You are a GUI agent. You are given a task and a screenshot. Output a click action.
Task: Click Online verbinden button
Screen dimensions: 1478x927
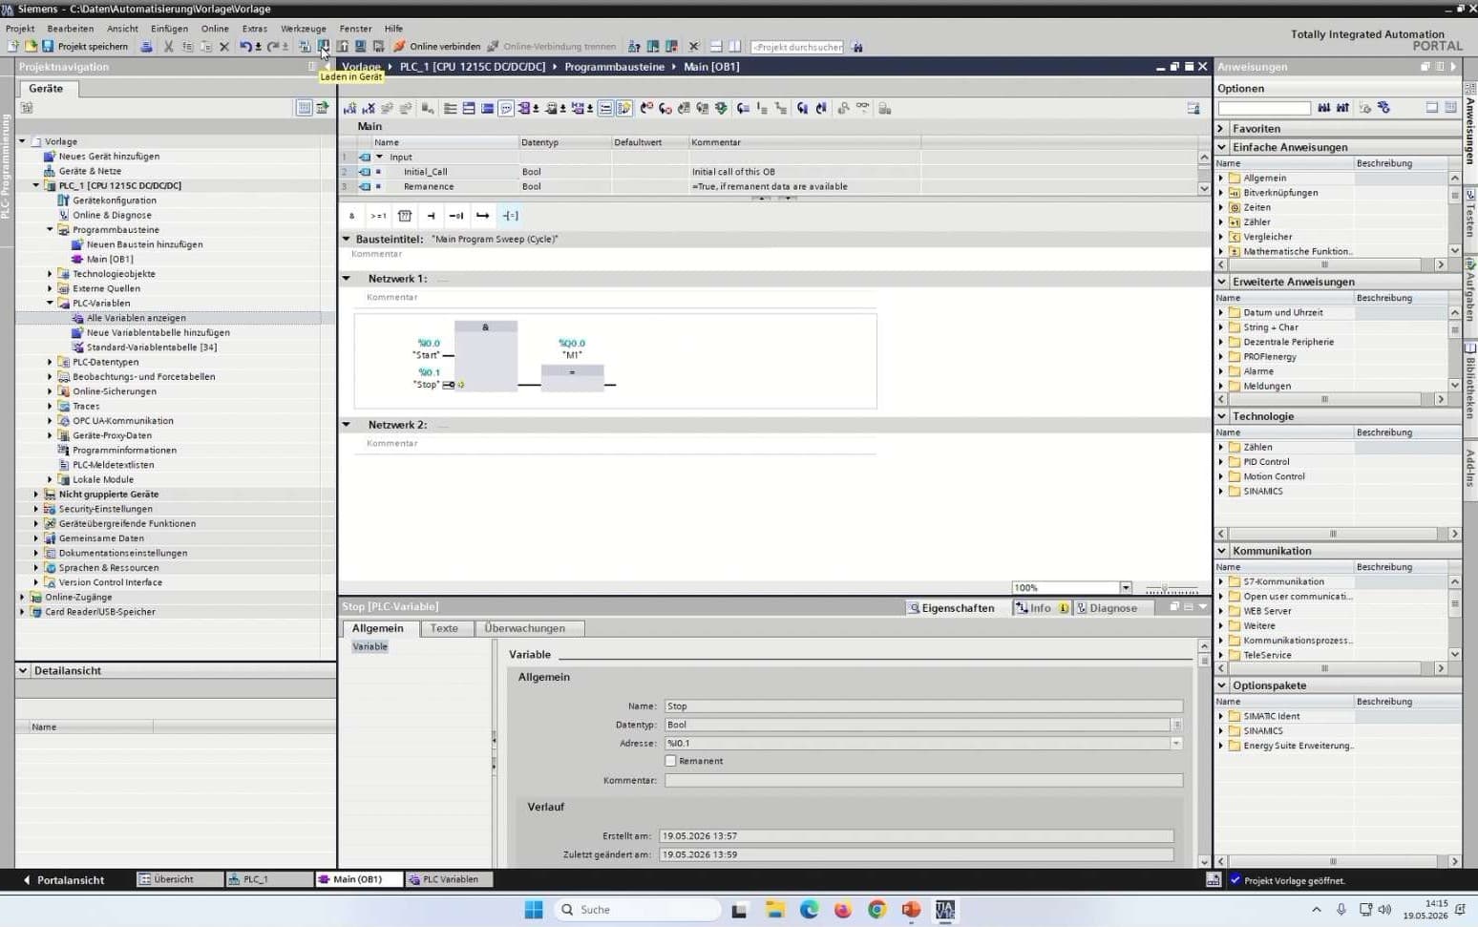(437, 46)
